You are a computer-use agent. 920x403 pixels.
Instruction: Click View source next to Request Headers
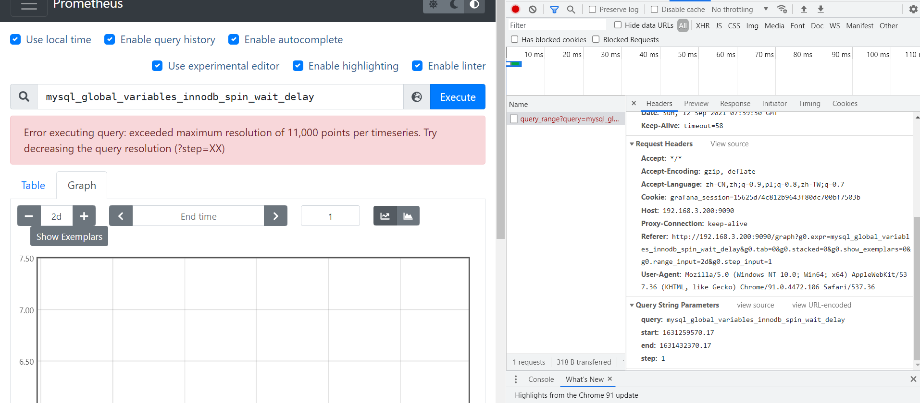[729, 144]
